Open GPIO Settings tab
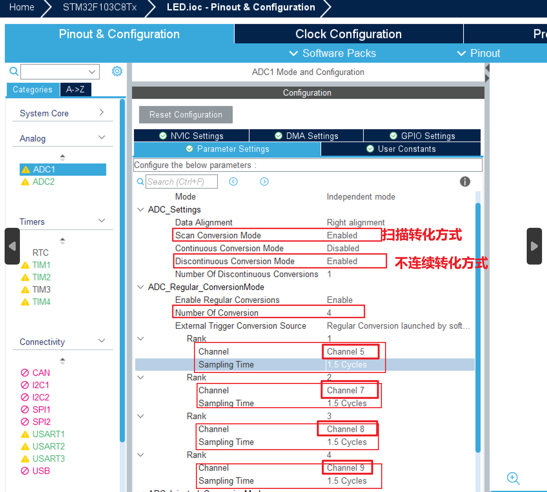 click(422, 136)
